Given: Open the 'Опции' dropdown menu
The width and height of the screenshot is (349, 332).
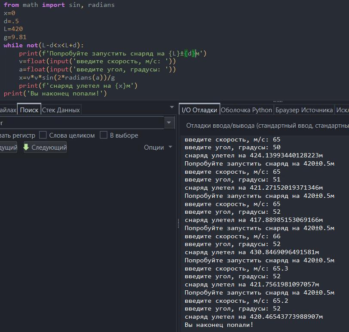Looking at the screenshot, I should click(158, 148).
